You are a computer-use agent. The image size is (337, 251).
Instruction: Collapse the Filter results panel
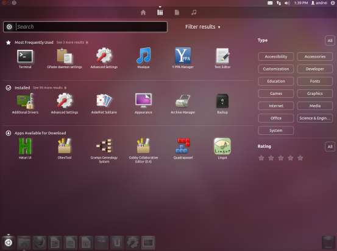[203, 27]
